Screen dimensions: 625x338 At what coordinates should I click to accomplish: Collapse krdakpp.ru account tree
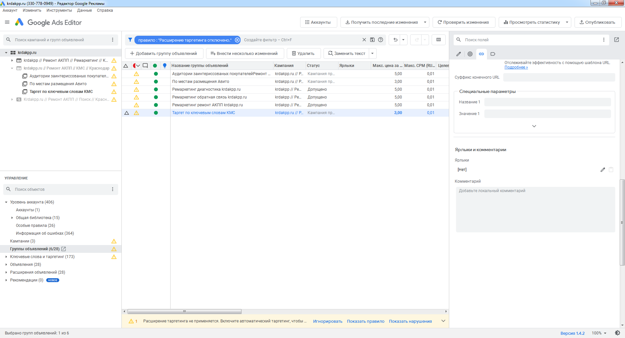[x=6, y=53]
